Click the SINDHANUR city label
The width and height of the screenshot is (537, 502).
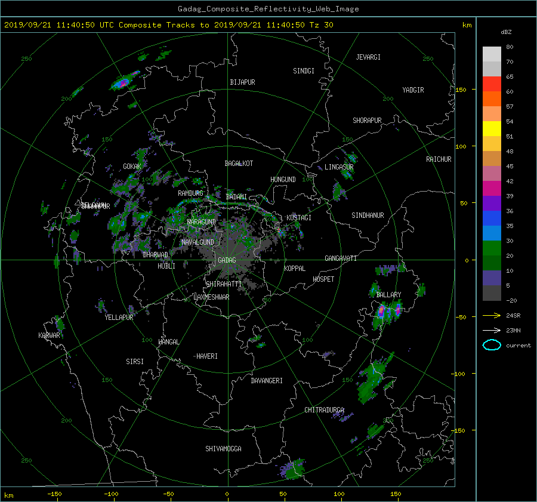(368, 215)
